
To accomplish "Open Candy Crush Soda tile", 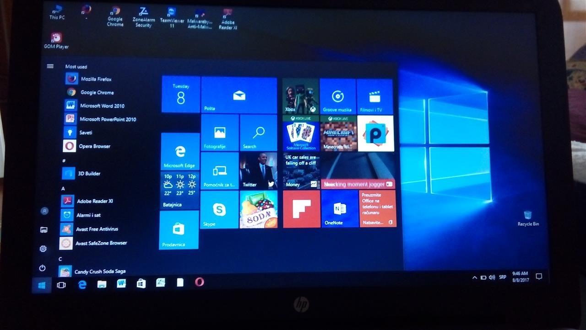I will [x=258, y=209].
